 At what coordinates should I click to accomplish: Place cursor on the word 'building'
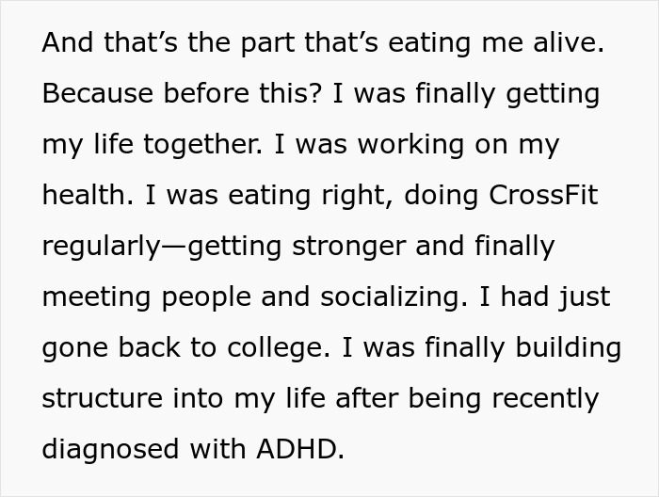tap(569, 348)
